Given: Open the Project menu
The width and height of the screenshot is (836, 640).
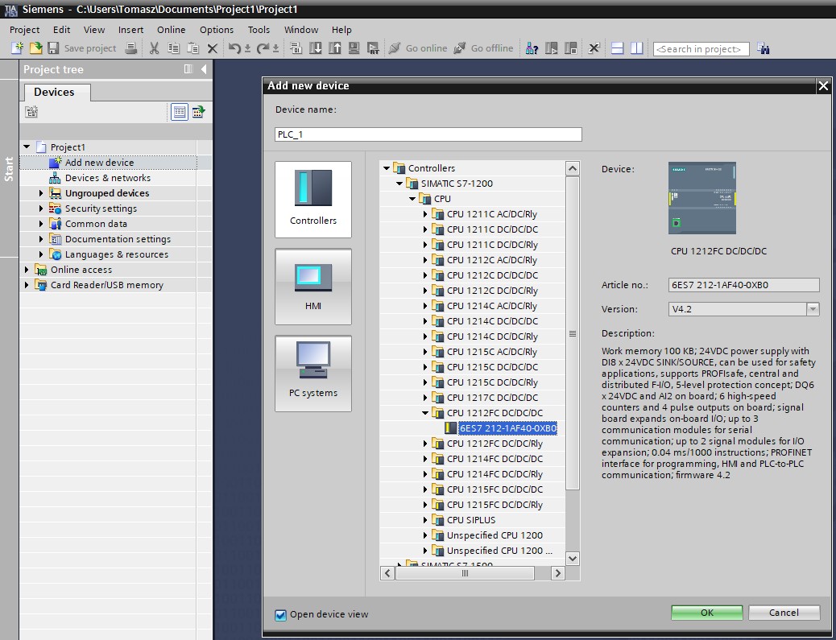Looking at the screenshot, I should [x=24, y=30].
